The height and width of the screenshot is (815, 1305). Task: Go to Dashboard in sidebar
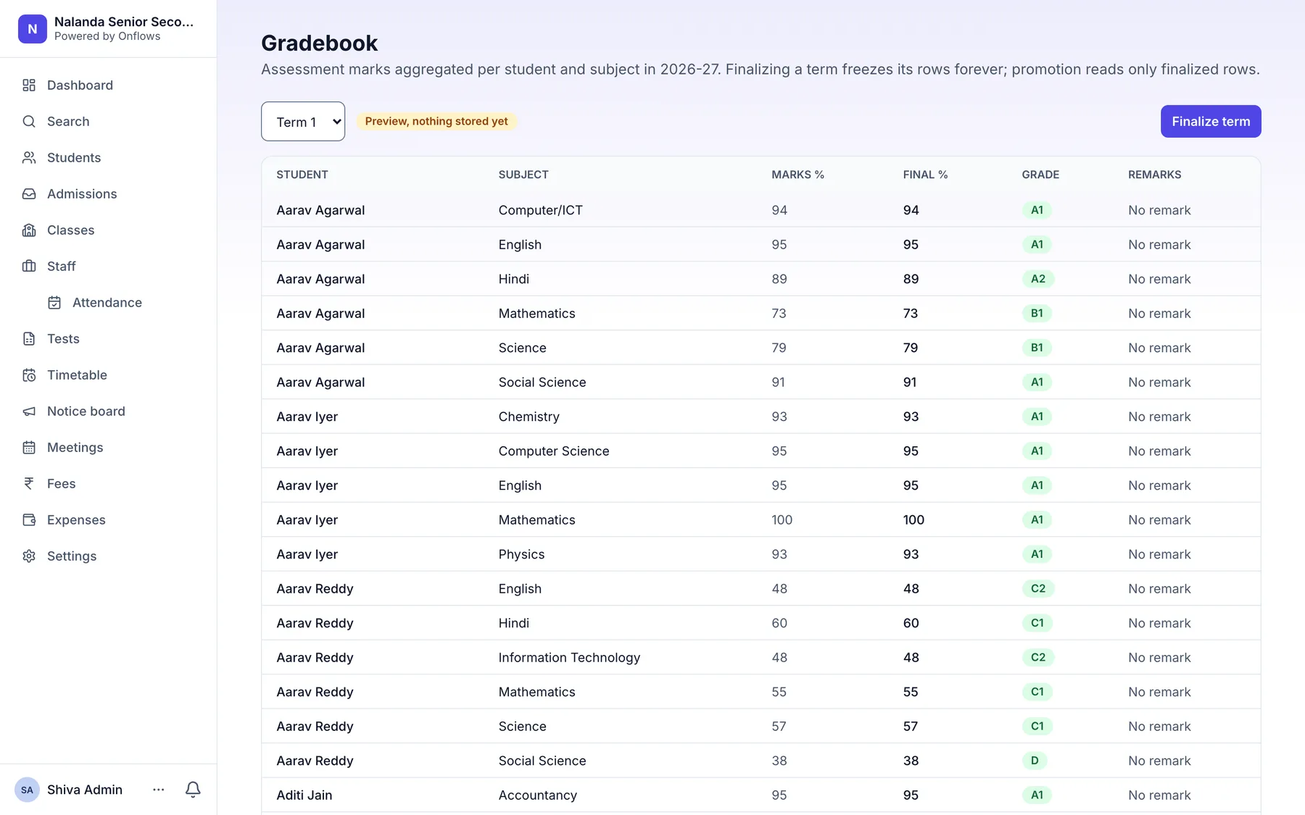(x=109, y=85)
